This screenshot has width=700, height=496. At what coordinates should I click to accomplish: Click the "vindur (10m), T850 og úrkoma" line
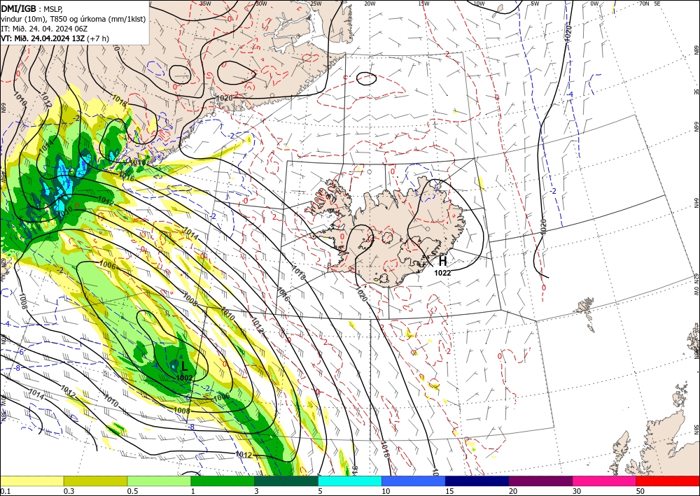pyautogui.click(x=73, y=19)
